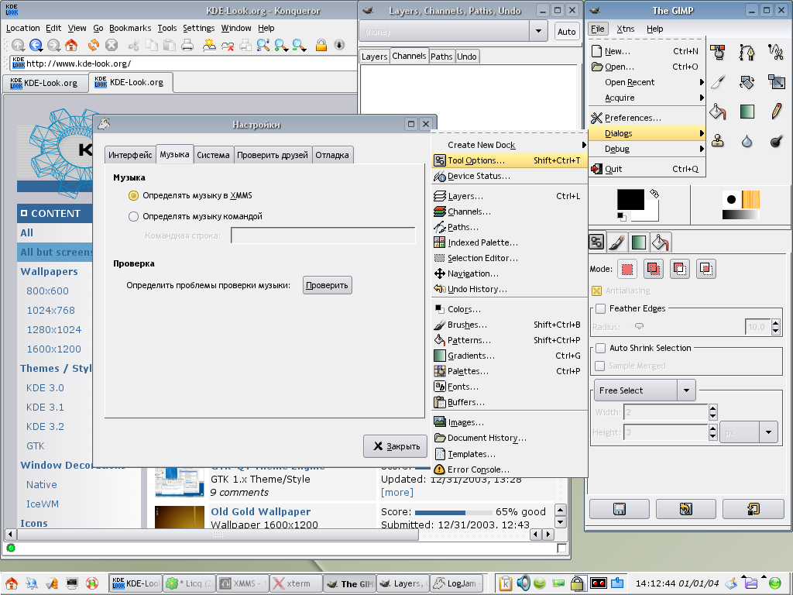Image resolution: width=793 pixels, height=595 pixels.
Task: Switch to xterm in the taskbar
Action: (296, 583)
